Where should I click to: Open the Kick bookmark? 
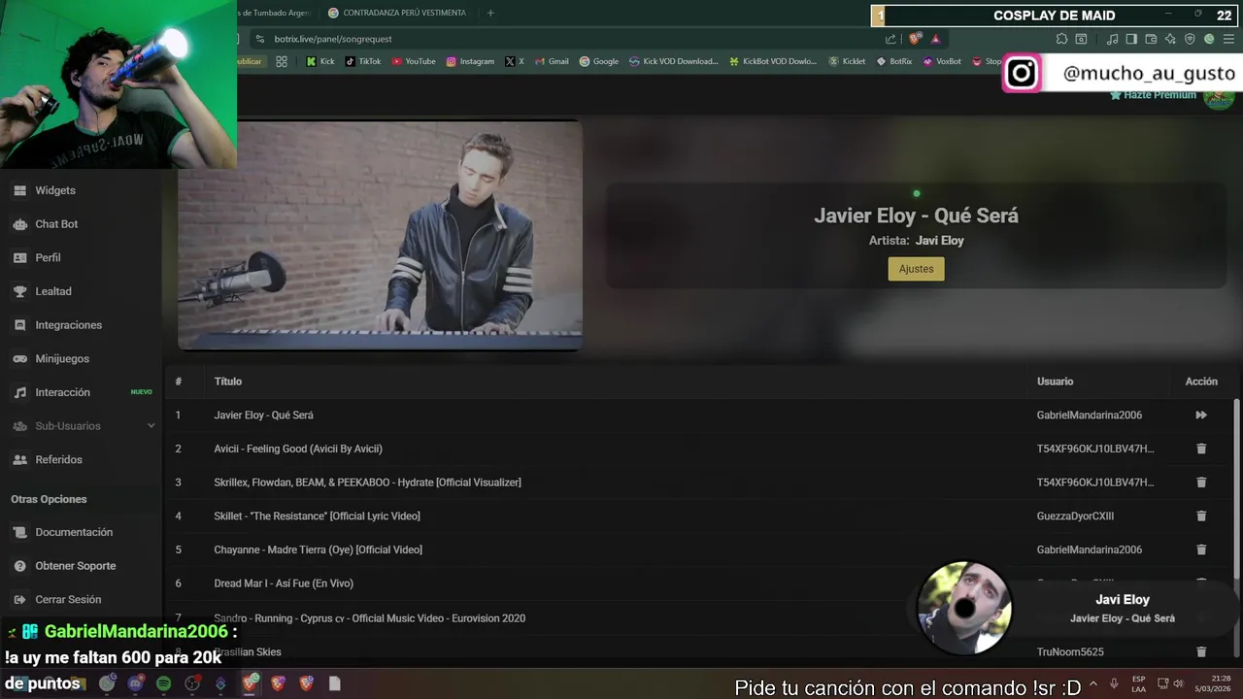319,61
